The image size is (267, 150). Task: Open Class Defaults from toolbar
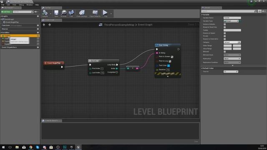coord(95,13)
